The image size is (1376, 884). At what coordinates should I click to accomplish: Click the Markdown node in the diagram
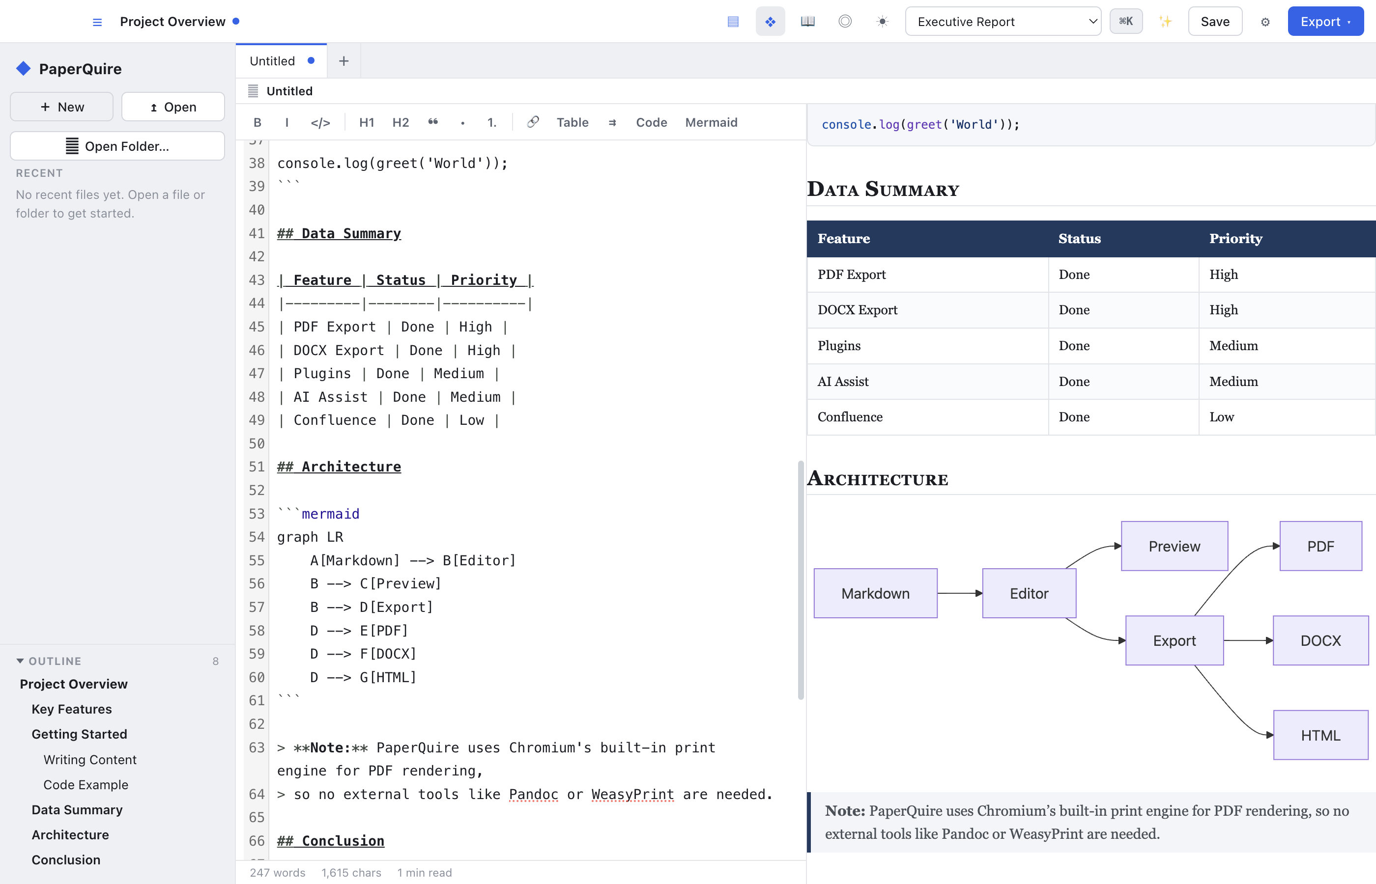[x=875, y=593]
